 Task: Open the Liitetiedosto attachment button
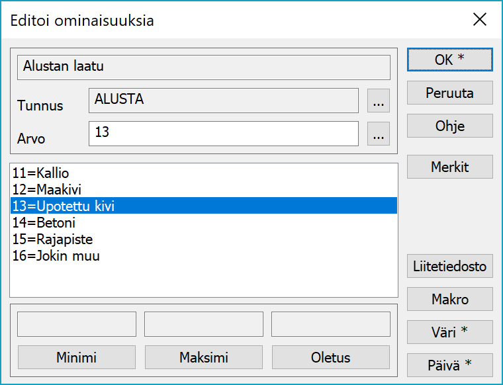pos(449,267)
